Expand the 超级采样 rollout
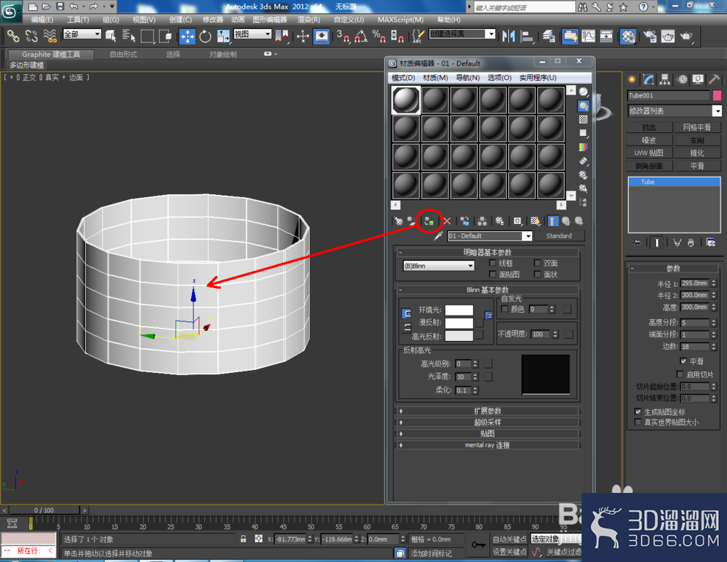Screen dimensions: 727x562 487,422
